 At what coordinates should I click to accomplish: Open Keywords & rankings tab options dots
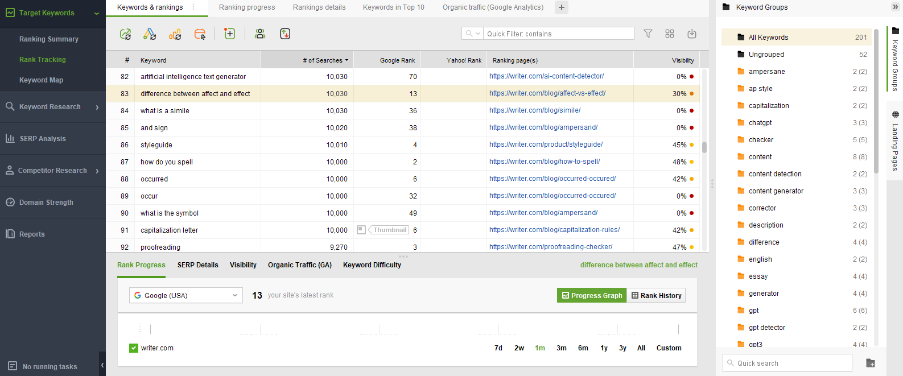[193, 7]
